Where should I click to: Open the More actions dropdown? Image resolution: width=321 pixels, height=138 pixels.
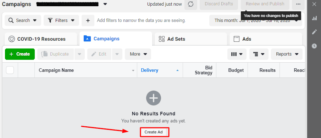(138, 54)
